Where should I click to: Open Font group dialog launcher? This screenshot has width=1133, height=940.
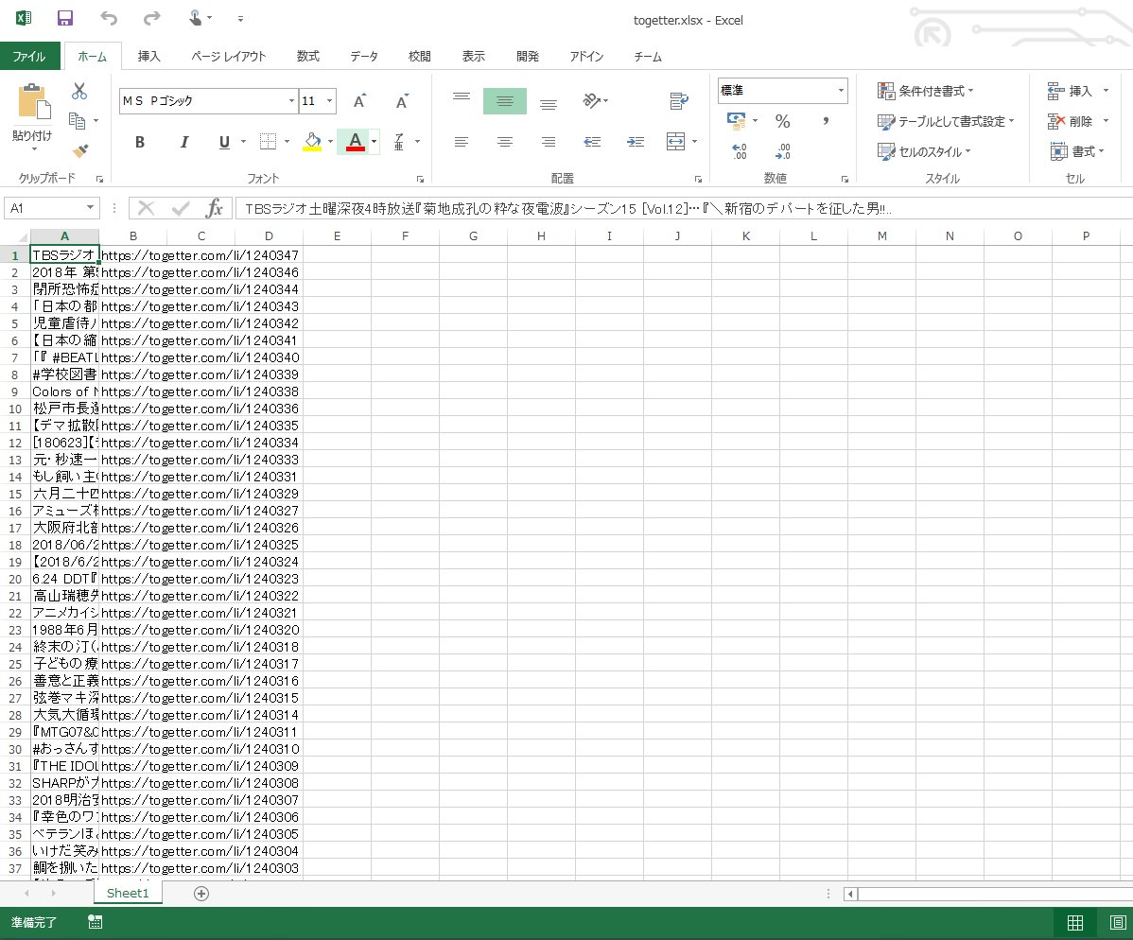coord(420,179)
